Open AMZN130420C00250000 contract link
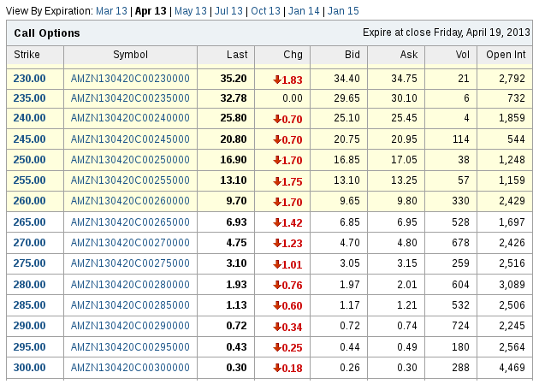Viewport: 539px width, 384px height. tap(130, 160)
